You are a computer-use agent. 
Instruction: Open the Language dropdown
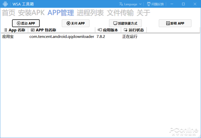pos(130,4)
